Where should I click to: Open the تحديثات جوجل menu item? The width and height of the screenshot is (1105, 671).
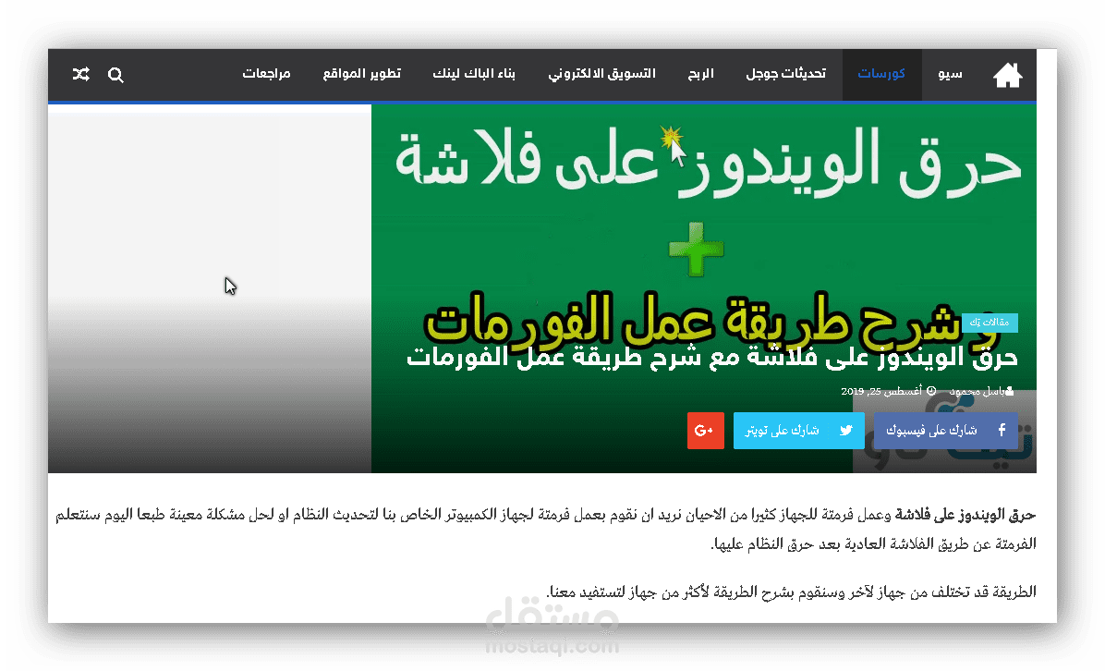click(785, 74)
